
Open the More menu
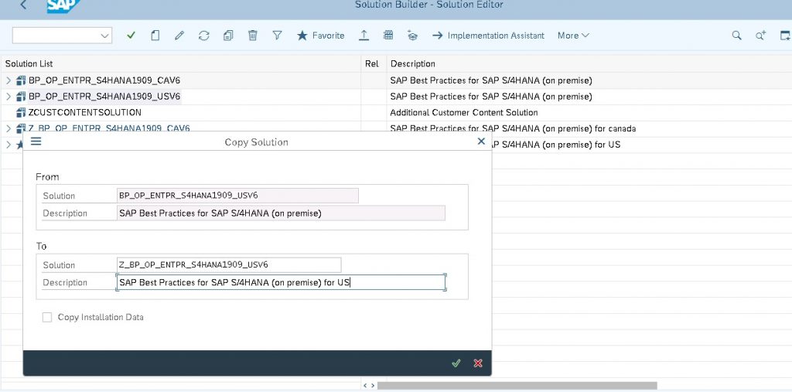(x=573, y=36)
